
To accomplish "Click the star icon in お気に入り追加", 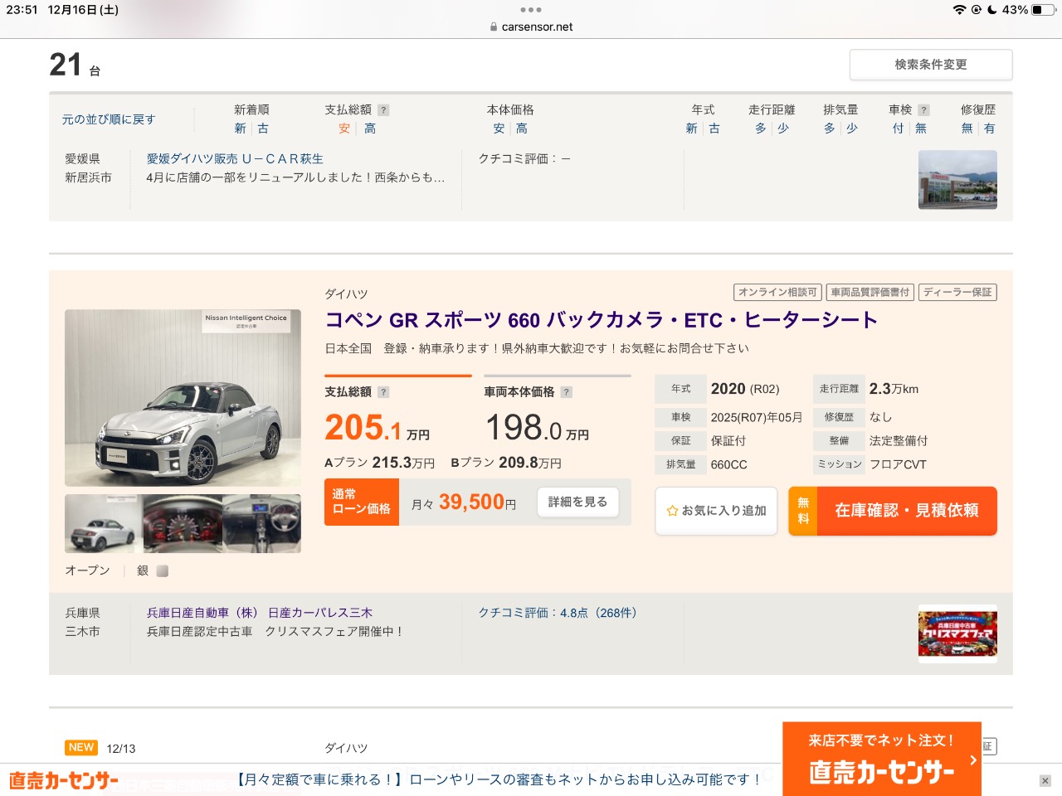I will pyautogui.click(x=672, y=511).
